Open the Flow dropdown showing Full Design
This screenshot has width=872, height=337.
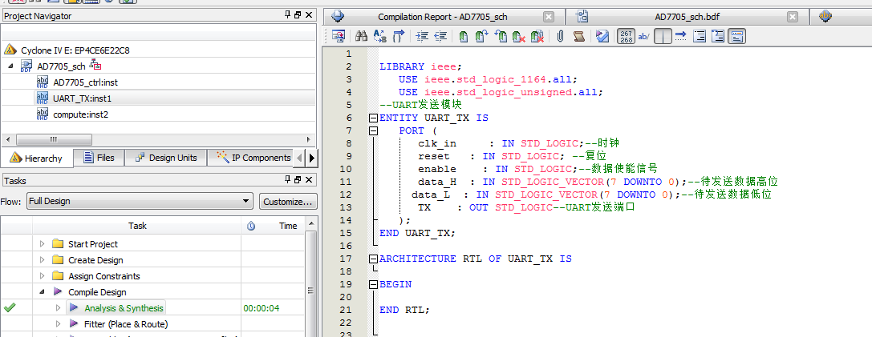(140, 202)
